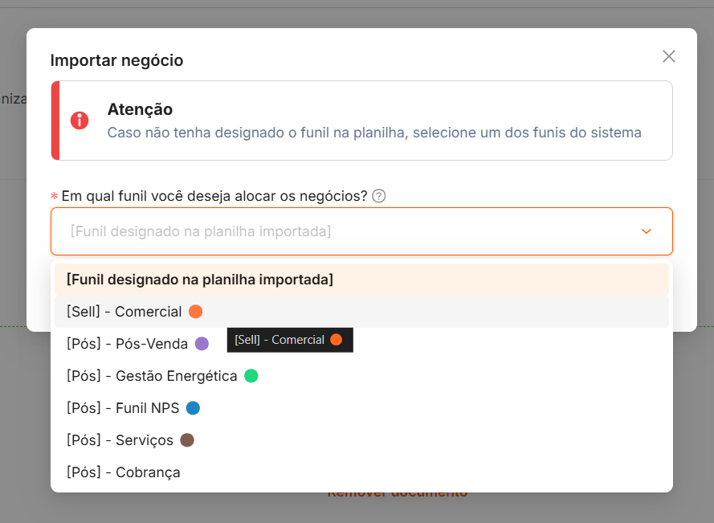The image size is (714, 523).
Task: Click the Atenção alert heading
Action: [x=140, y=109]
